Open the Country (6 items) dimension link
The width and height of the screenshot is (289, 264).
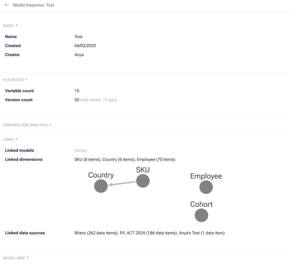click(118, 160)
